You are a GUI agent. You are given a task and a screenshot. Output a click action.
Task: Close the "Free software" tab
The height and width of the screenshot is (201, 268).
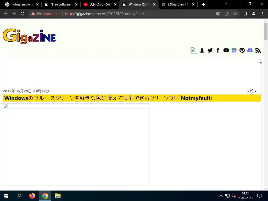(x=76, y=5)
